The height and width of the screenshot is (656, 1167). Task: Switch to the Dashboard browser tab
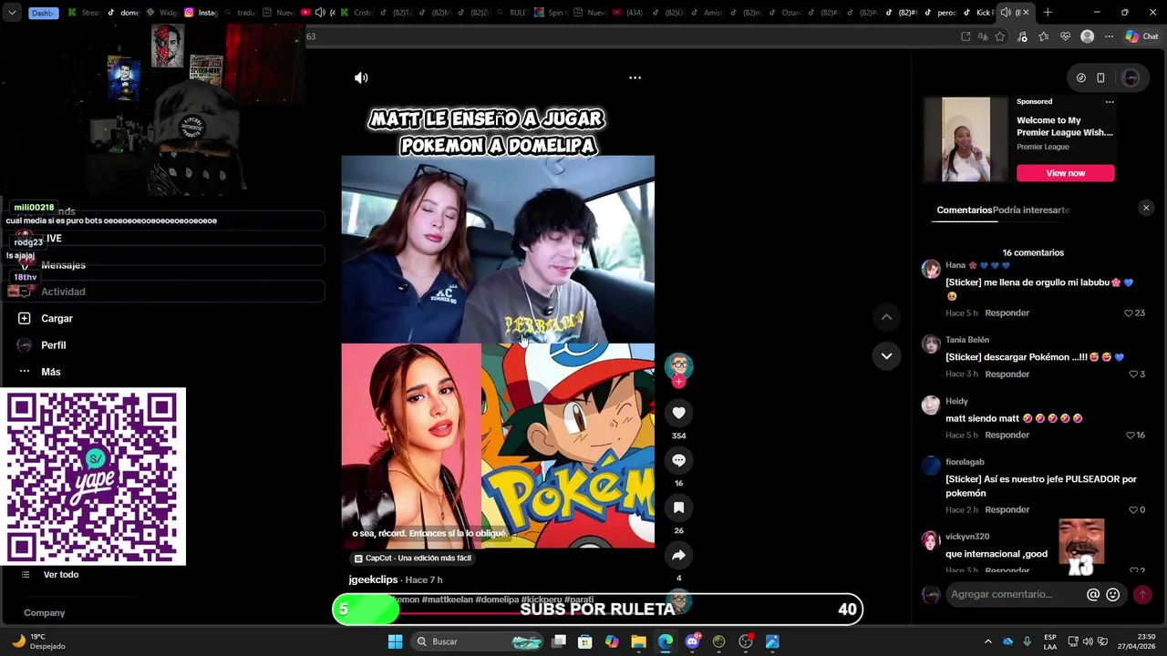click(42, 13)
